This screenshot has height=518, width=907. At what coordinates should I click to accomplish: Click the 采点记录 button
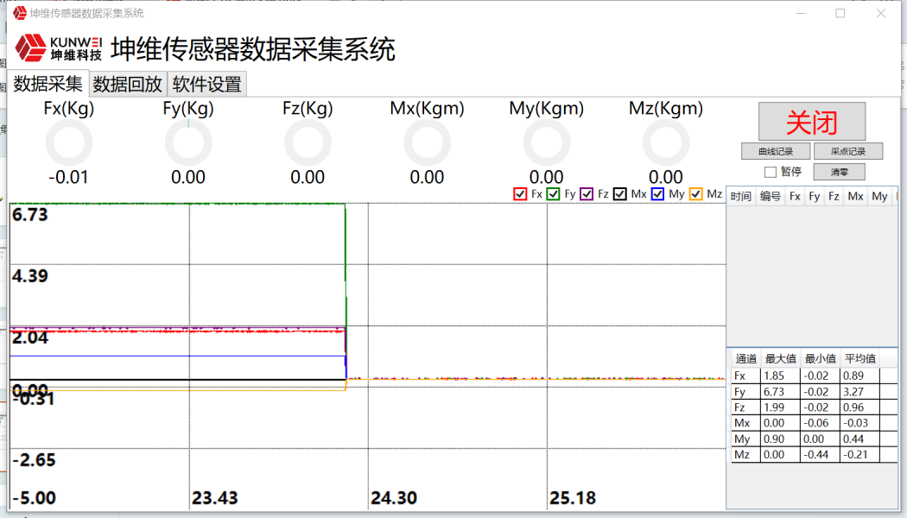(x=847, y=152)
